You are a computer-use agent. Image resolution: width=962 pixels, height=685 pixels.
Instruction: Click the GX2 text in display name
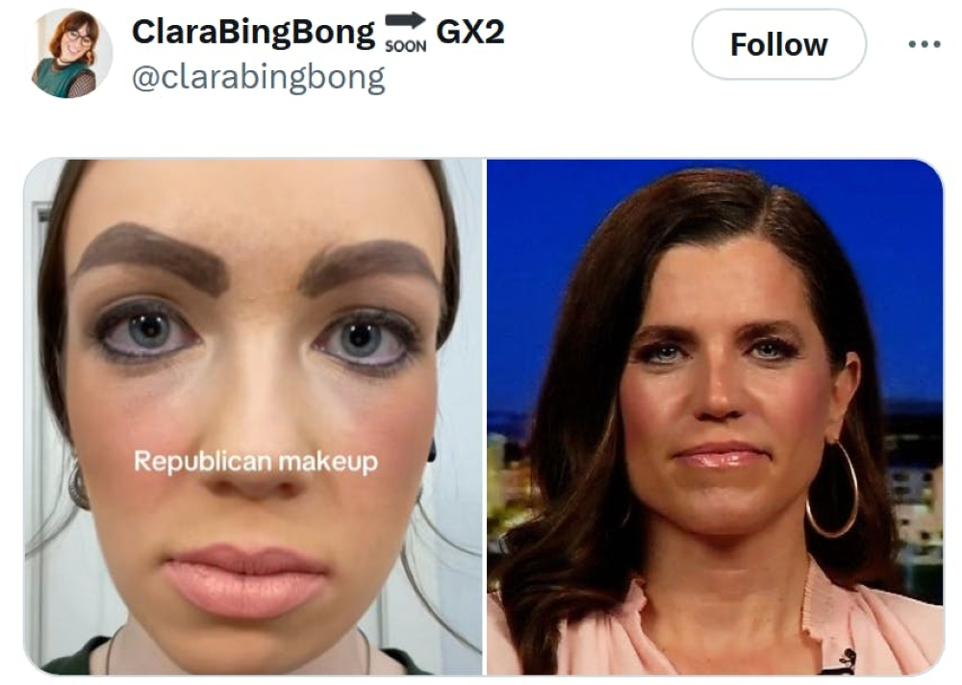(470, 32)
